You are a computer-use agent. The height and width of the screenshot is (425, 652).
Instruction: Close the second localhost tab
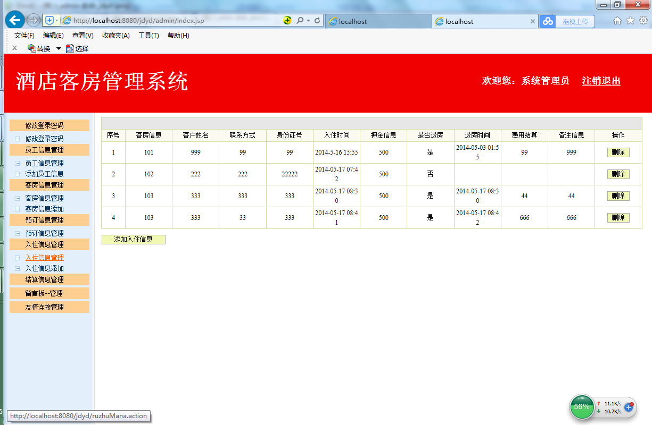pos(532,21)
